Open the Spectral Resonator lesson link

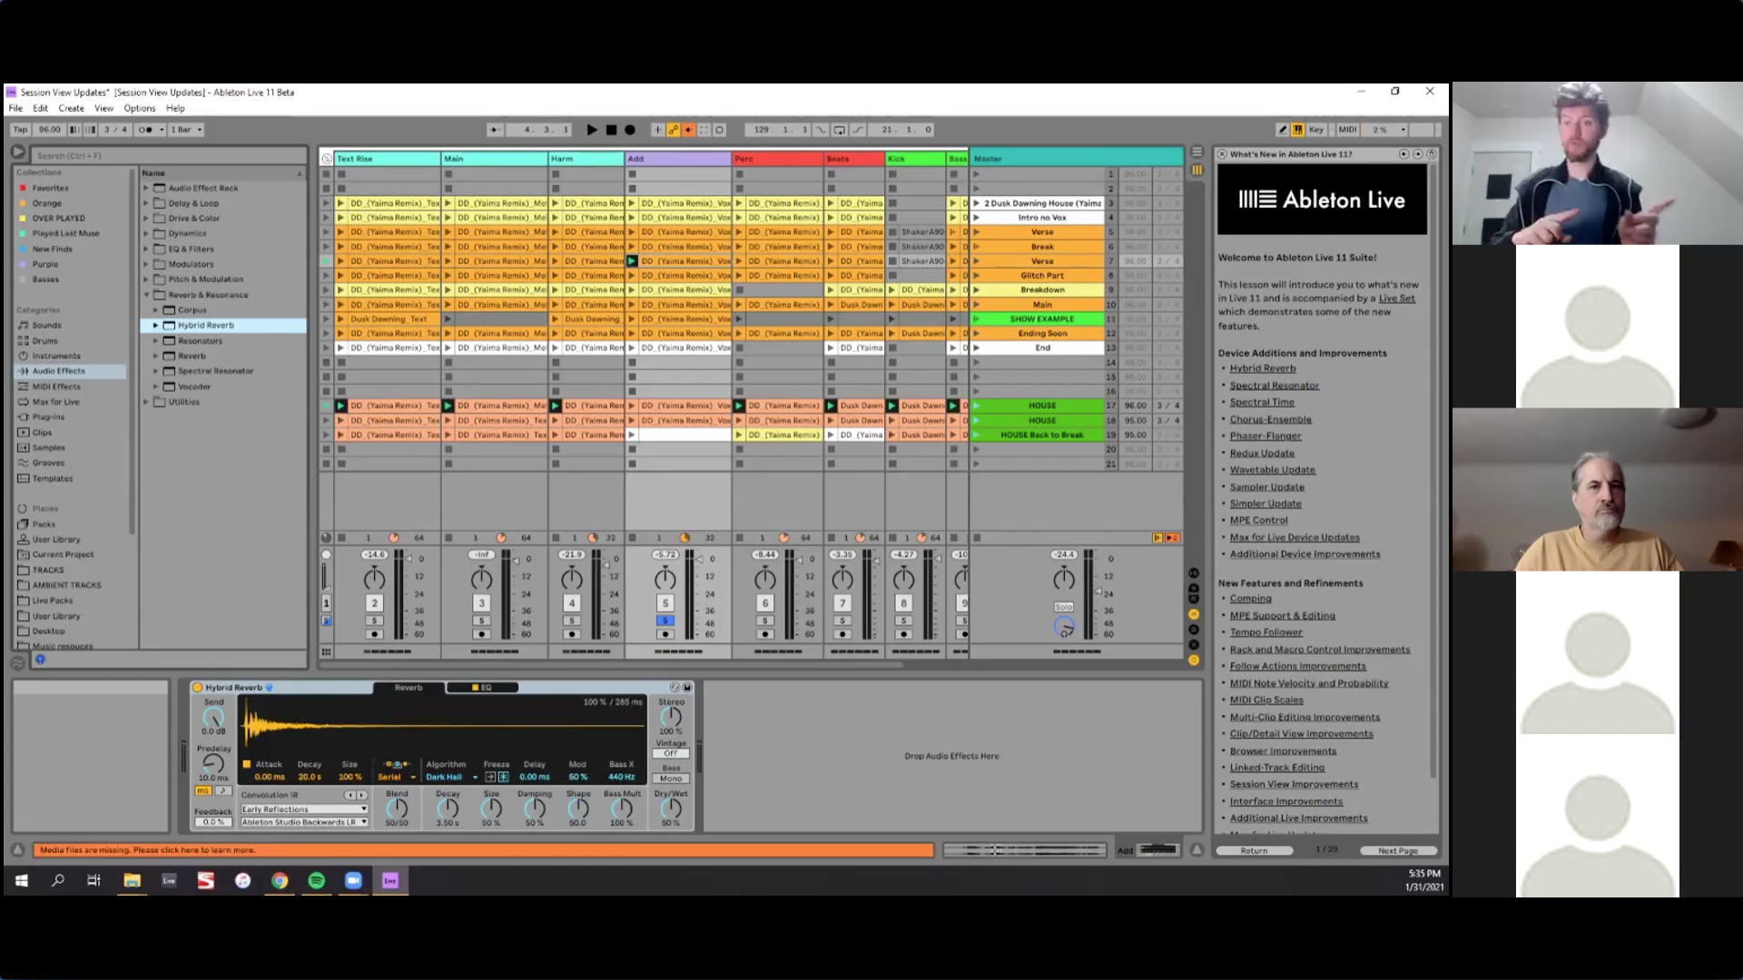click(1274, 386)
